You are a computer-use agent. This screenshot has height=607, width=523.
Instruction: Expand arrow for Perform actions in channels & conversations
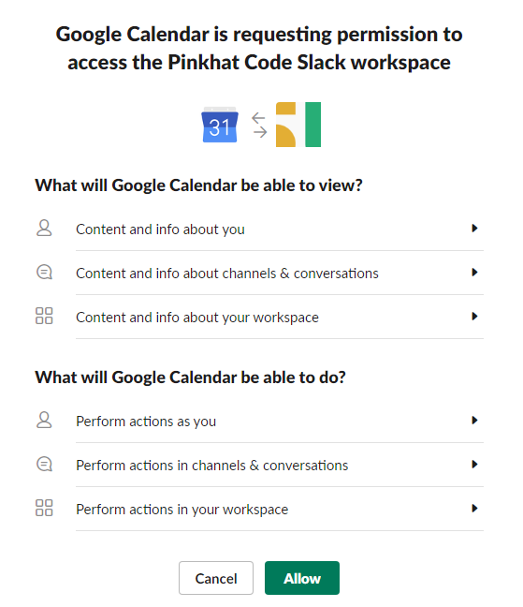(x=474, y=465)
